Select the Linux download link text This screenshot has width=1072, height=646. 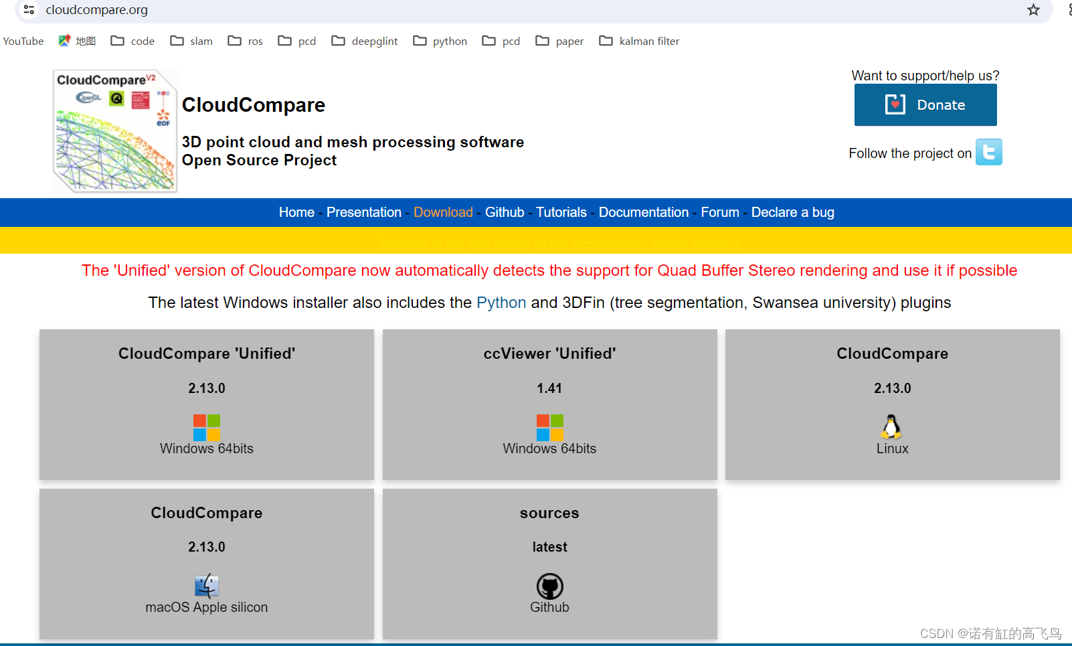click(x=893, y=449)
